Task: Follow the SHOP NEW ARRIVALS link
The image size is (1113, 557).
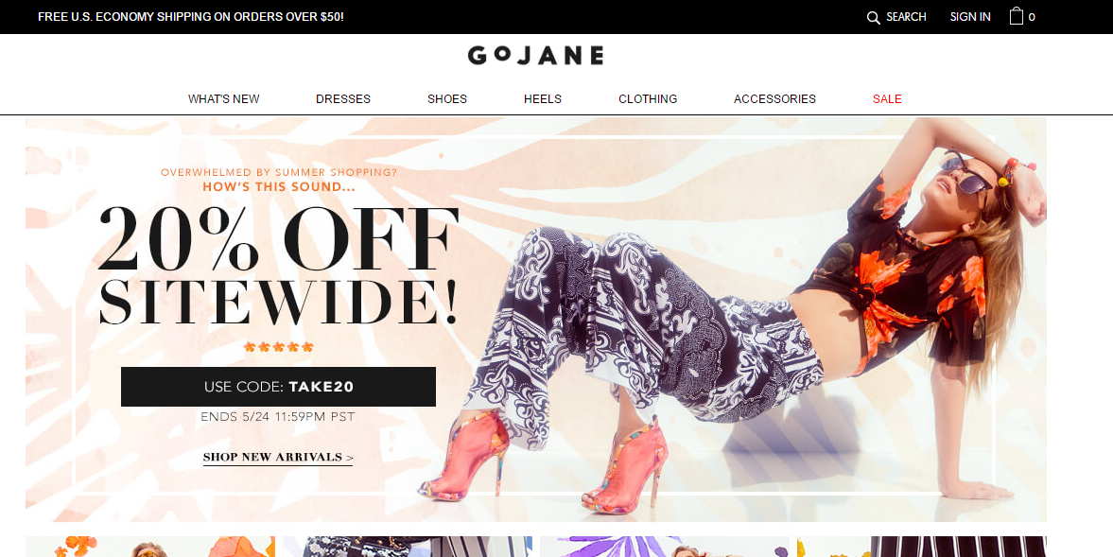Action: click(x=277, y=457)
